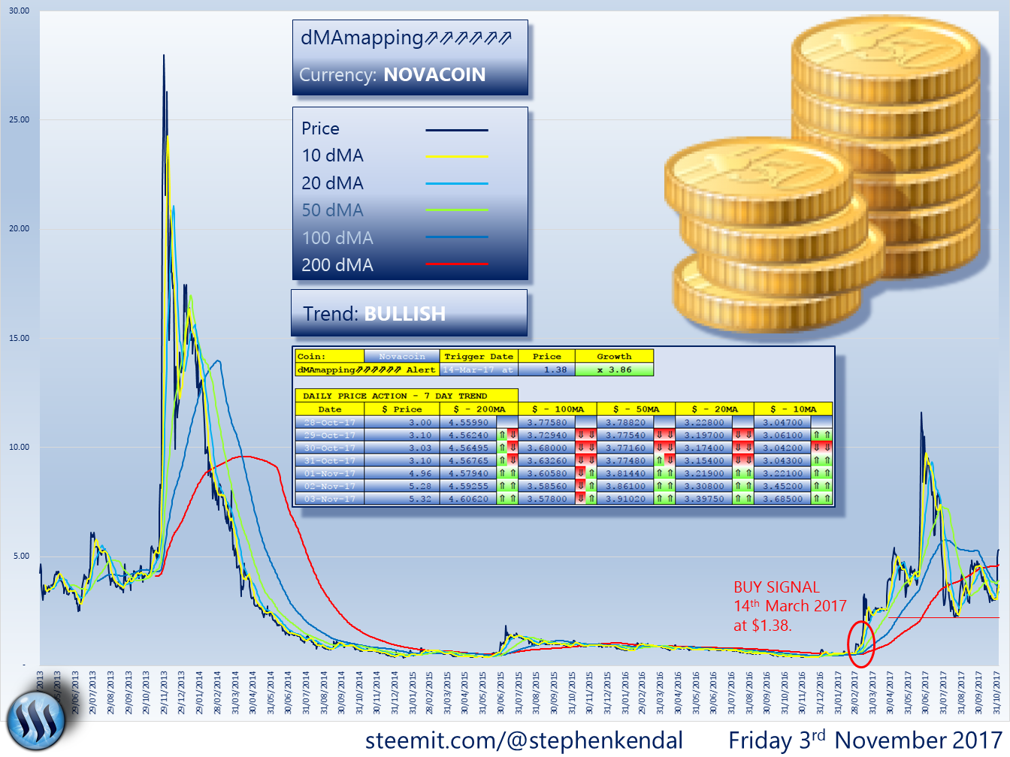Image resolution: width=1010 pixels, height=757 pixels.
Task: Click the Trigger Date header cell
Action: (479, 357)
